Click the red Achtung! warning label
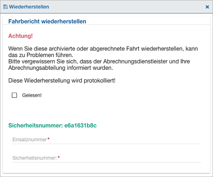Viewport: 213px width, 177px height. pos(21,36)
